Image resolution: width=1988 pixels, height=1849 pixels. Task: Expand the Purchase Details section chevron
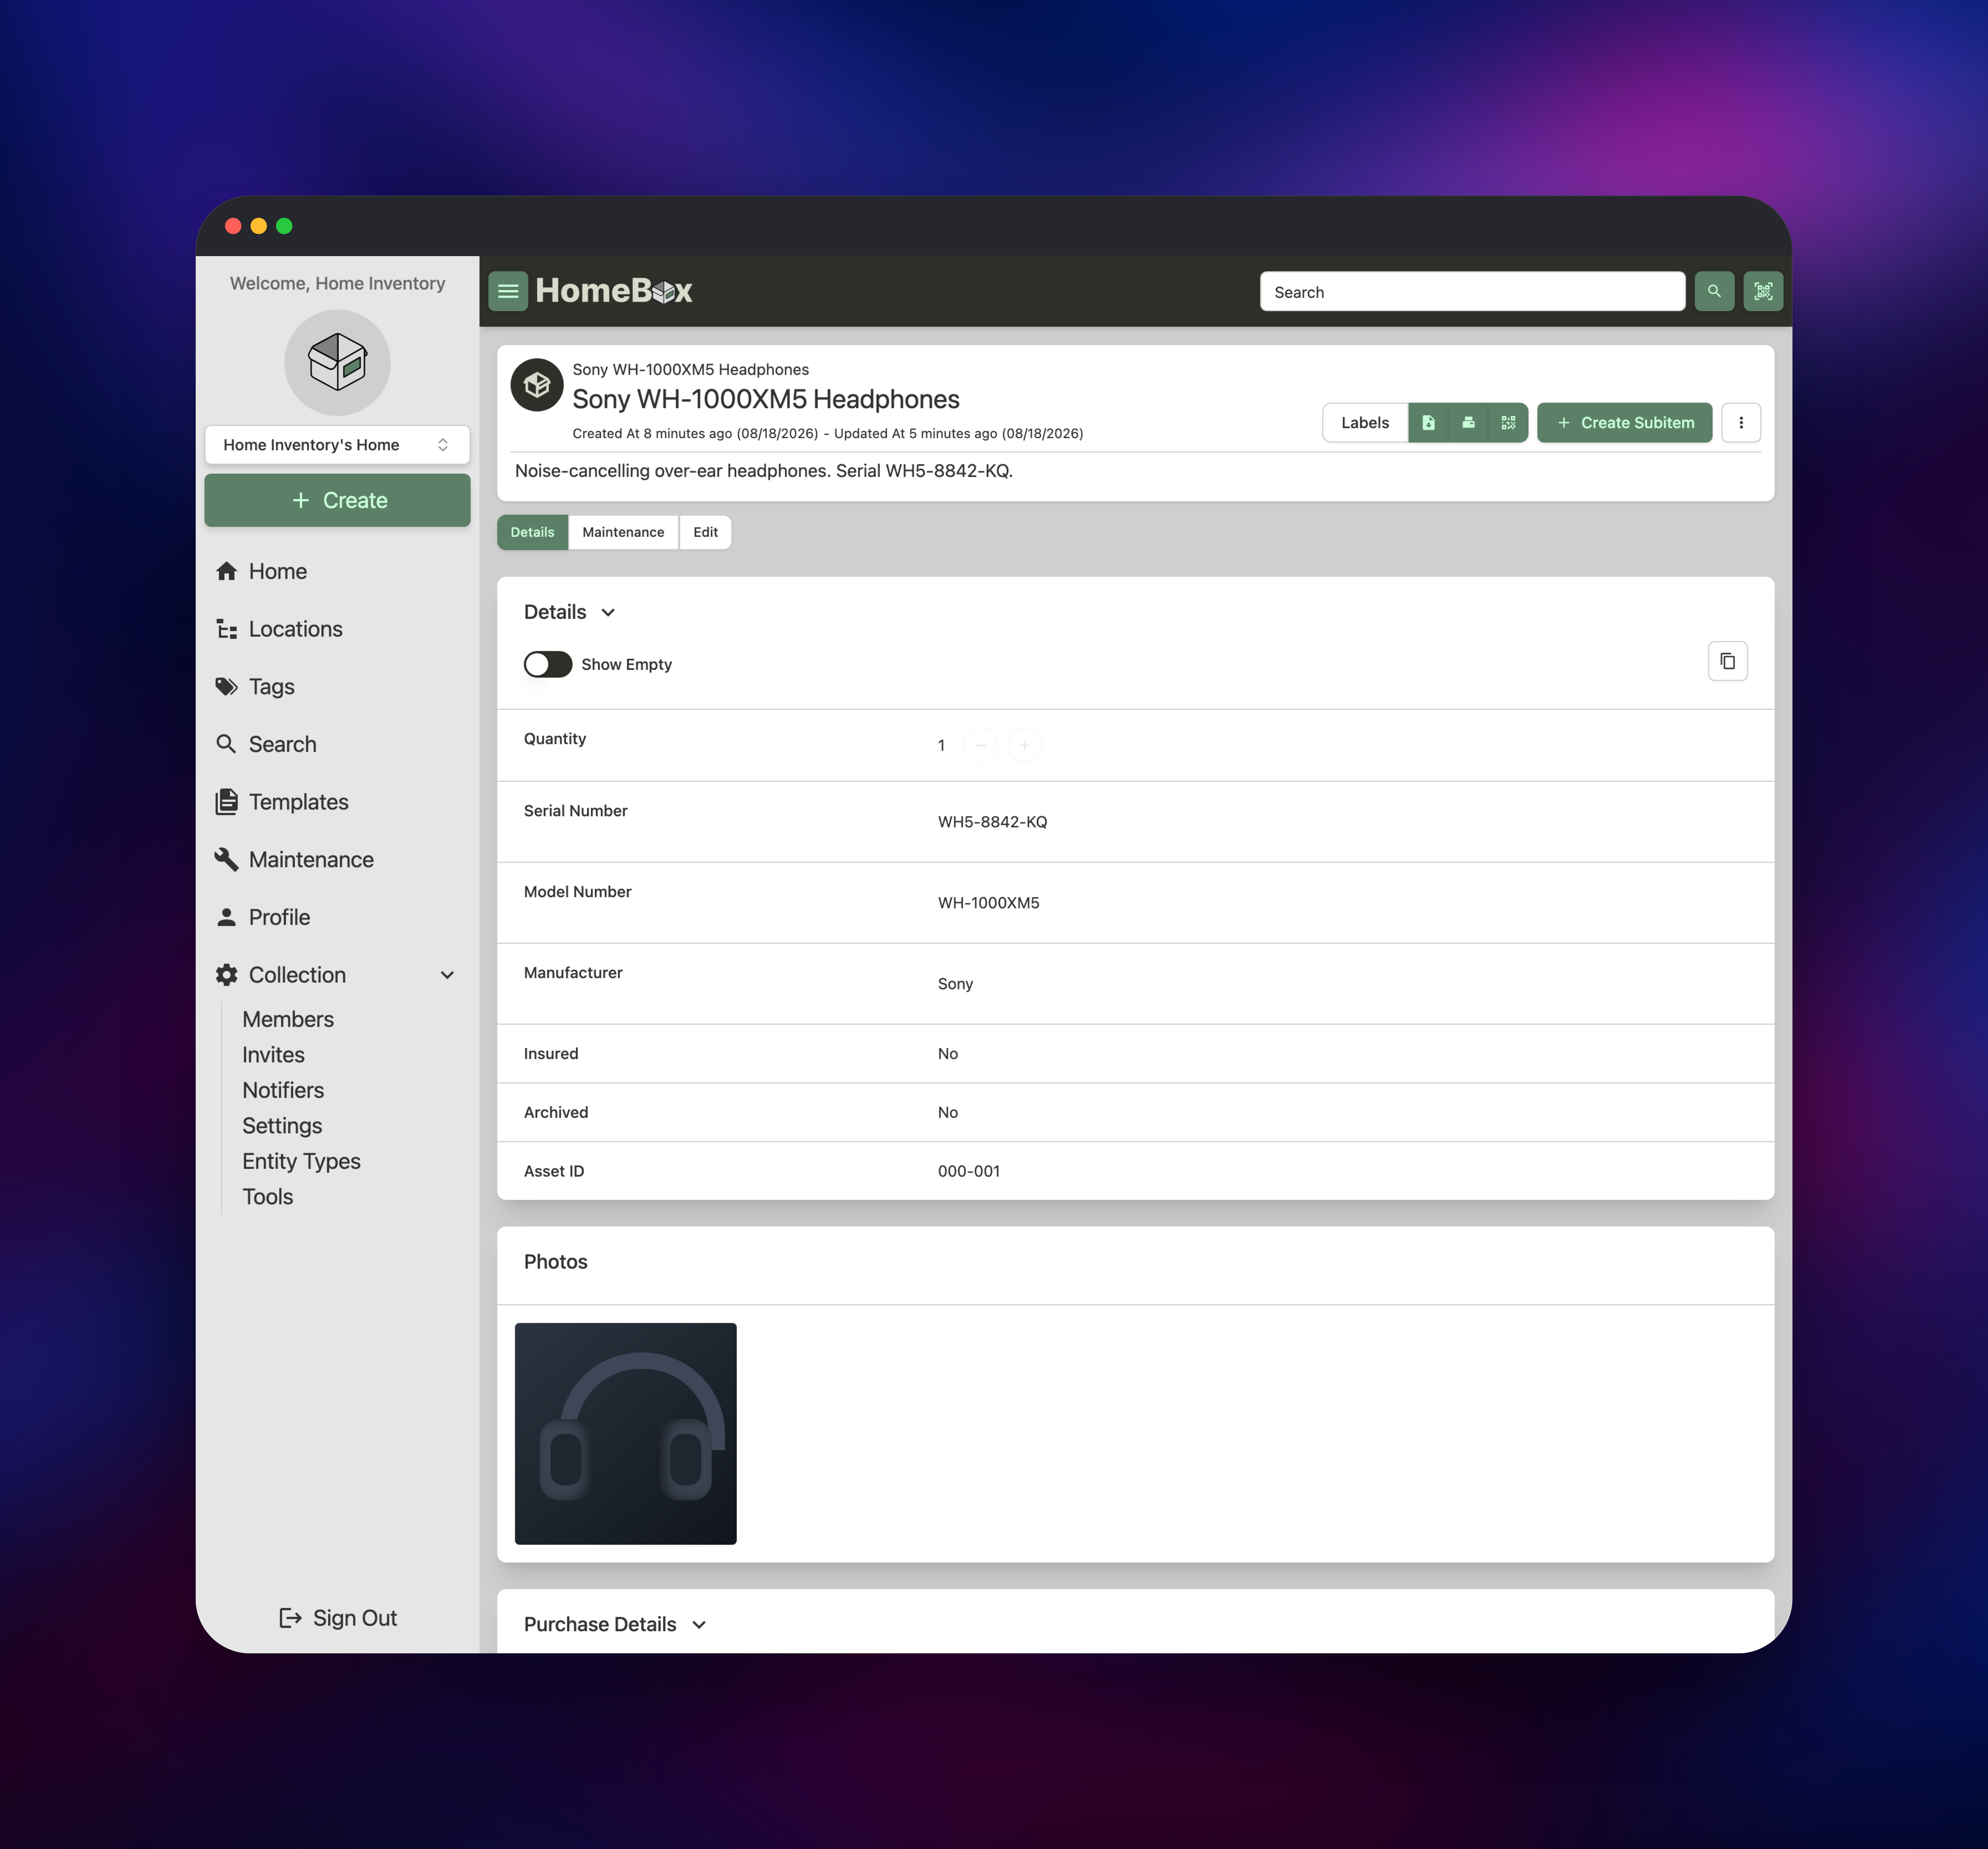[699, 1625]
